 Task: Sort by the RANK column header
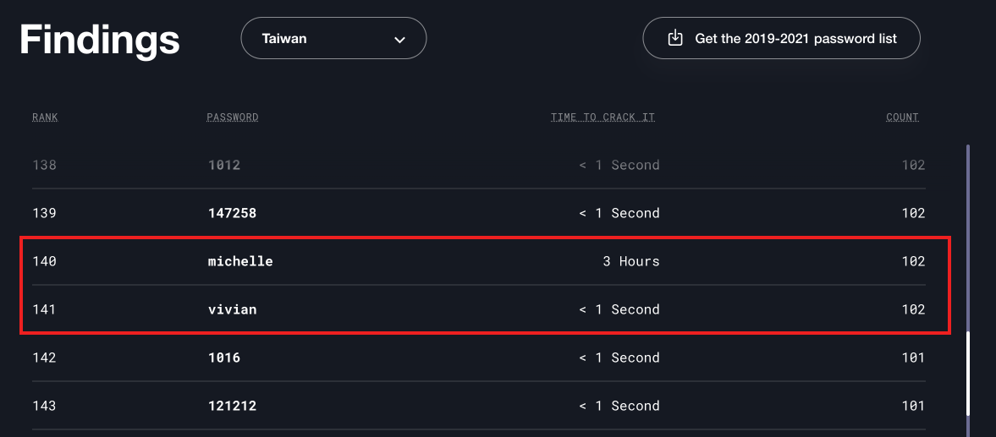45,117
